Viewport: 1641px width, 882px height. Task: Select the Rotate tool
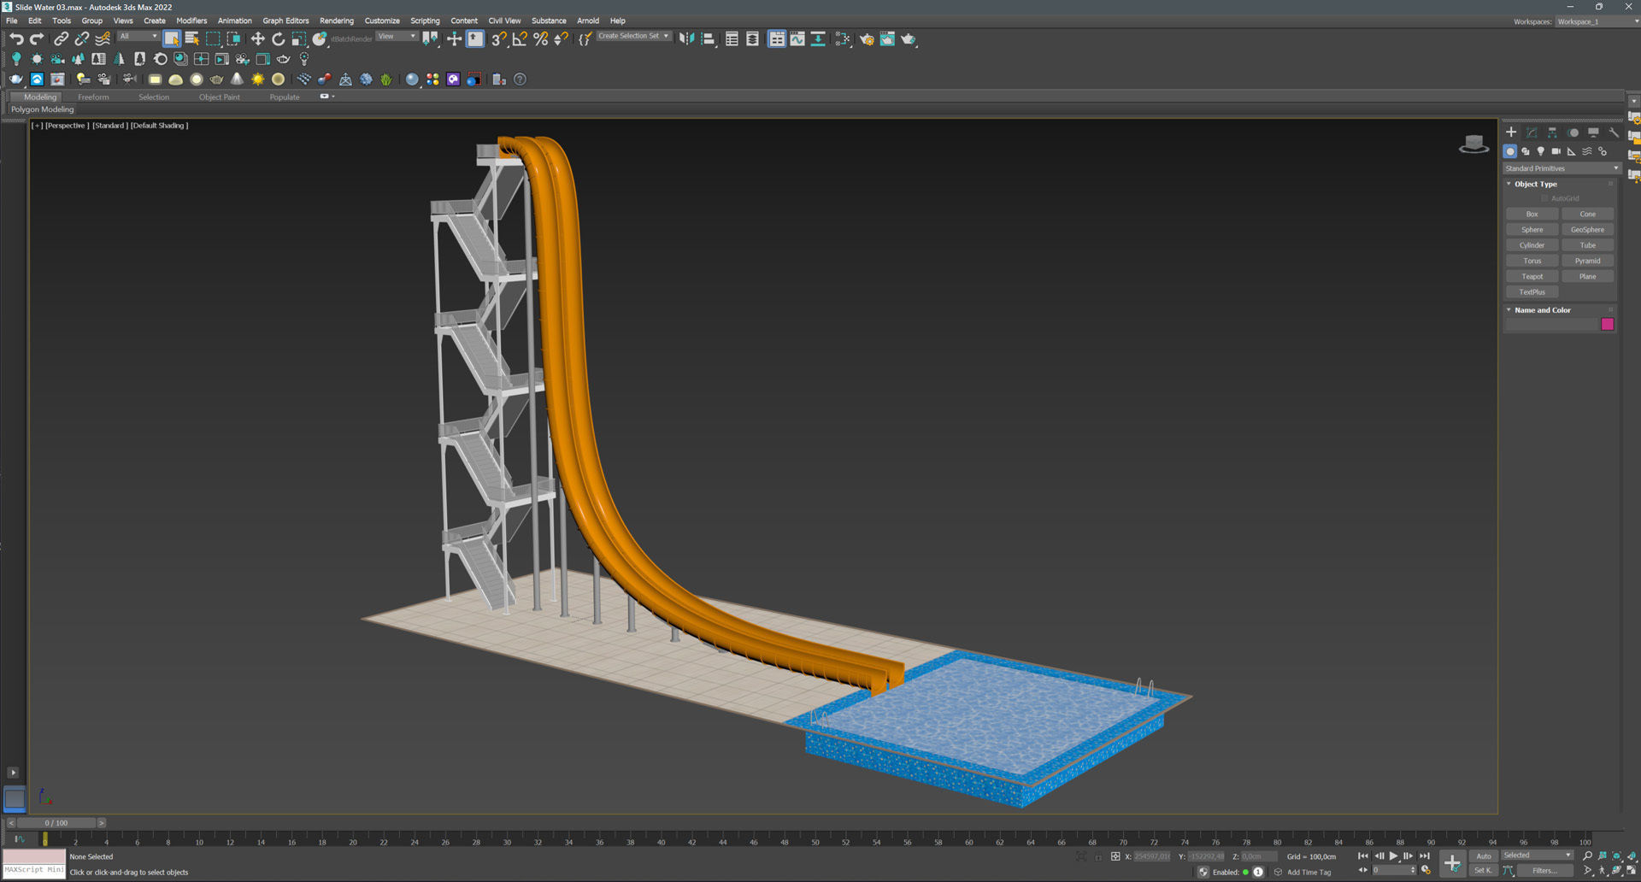[x=278, y=38]
